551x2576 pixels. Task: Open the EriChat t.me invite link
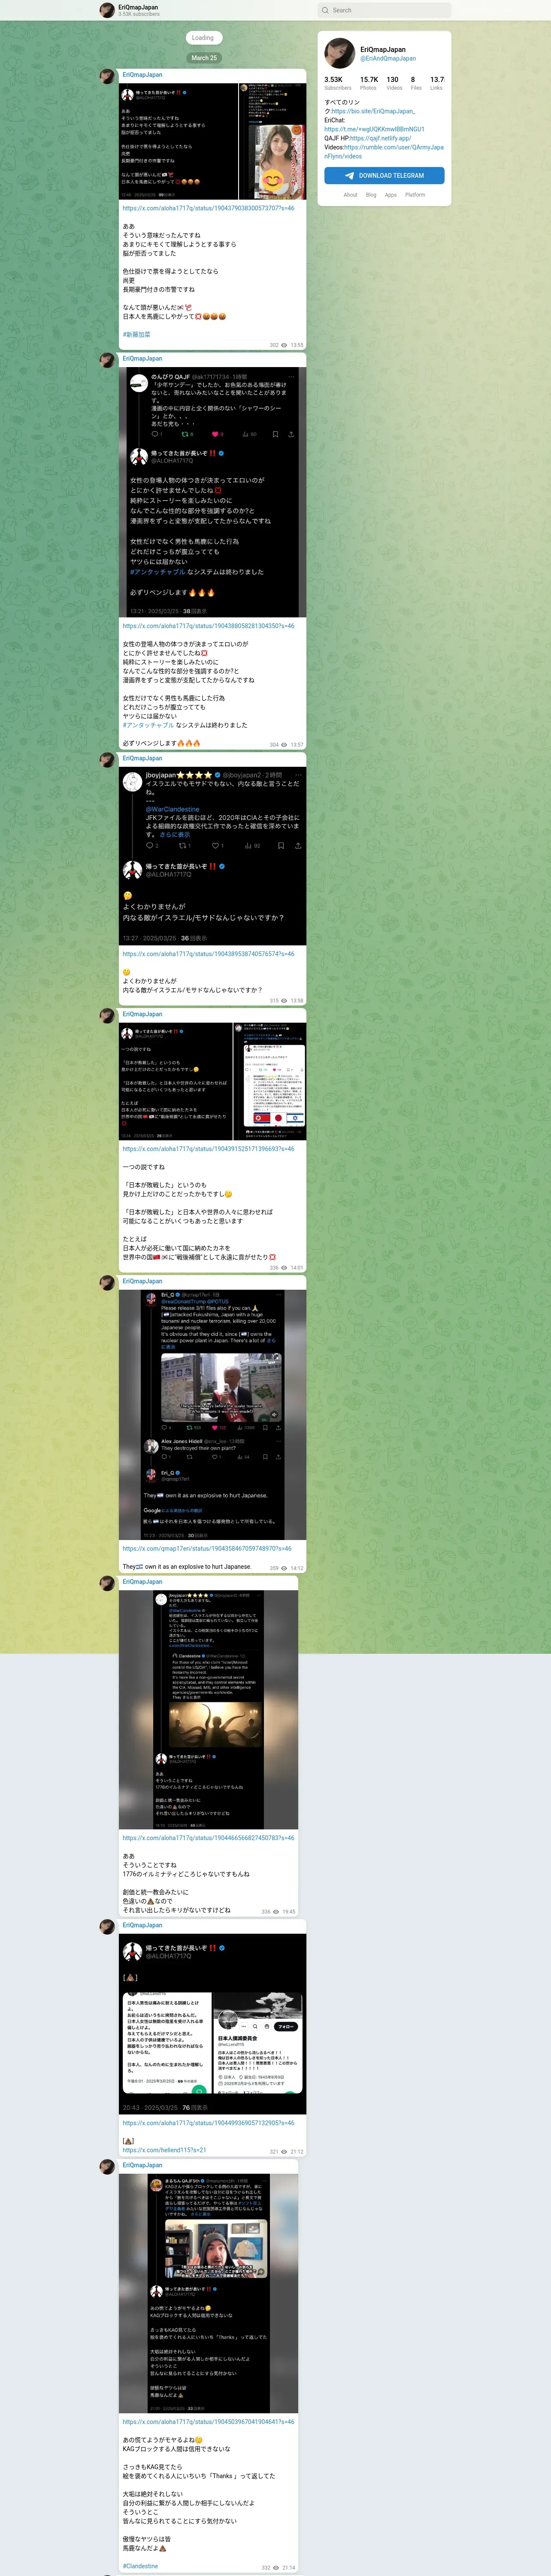[x=374, y=129]
